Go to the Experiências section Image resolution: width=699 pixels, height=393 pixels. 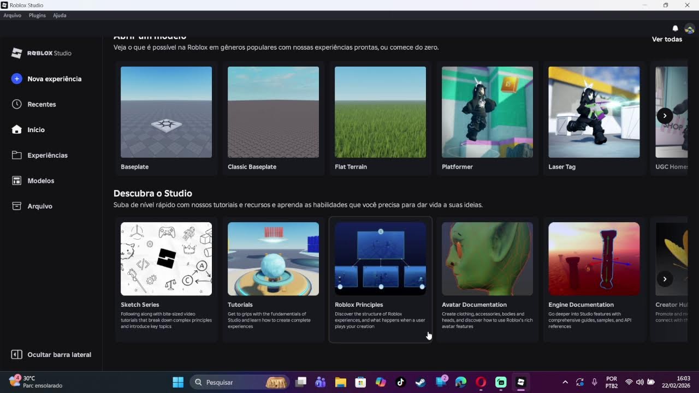tap(48, 155)
